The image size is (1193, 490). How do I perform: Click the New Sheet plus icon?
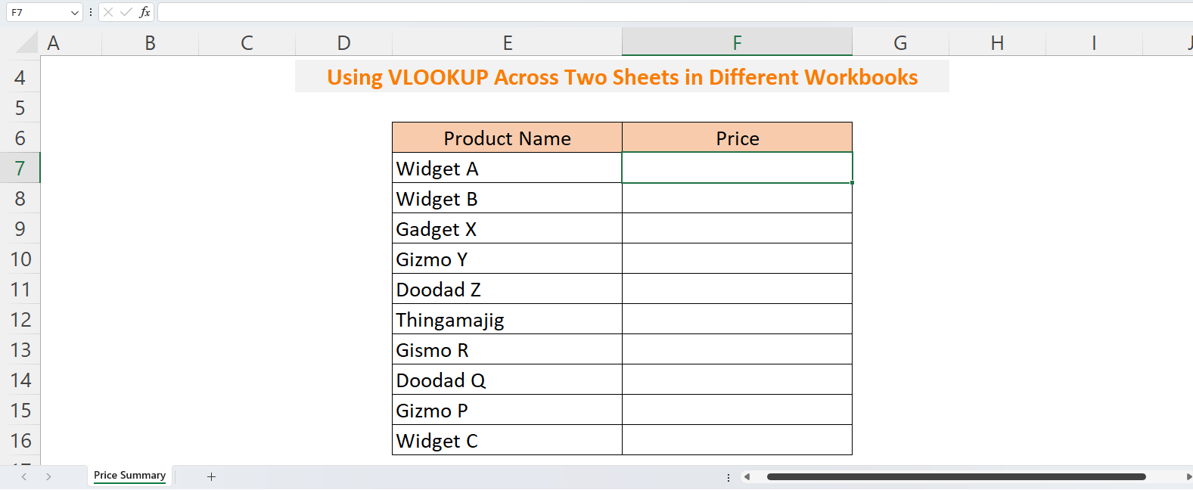(x=211, y=476)
